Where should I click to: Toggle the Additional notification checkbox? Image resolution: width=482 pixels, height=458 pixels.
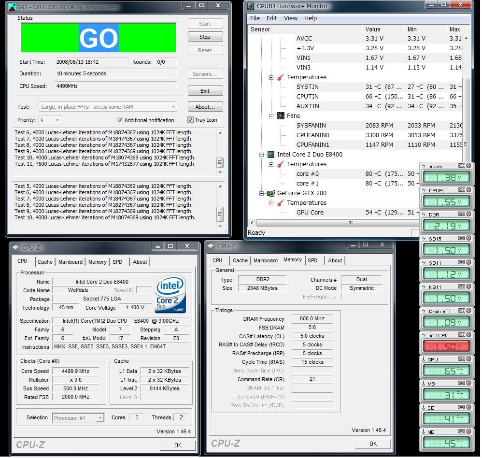coord(120,120)
